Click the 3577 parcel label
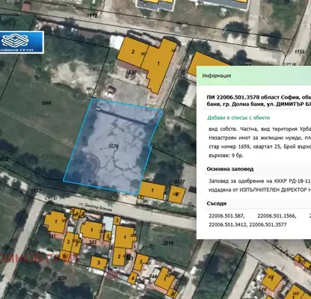This screenshot has width=311, height=299. 179,182
